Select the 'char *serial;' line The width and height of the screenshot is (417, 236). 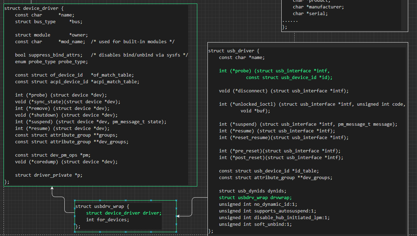tap(310, 14)
